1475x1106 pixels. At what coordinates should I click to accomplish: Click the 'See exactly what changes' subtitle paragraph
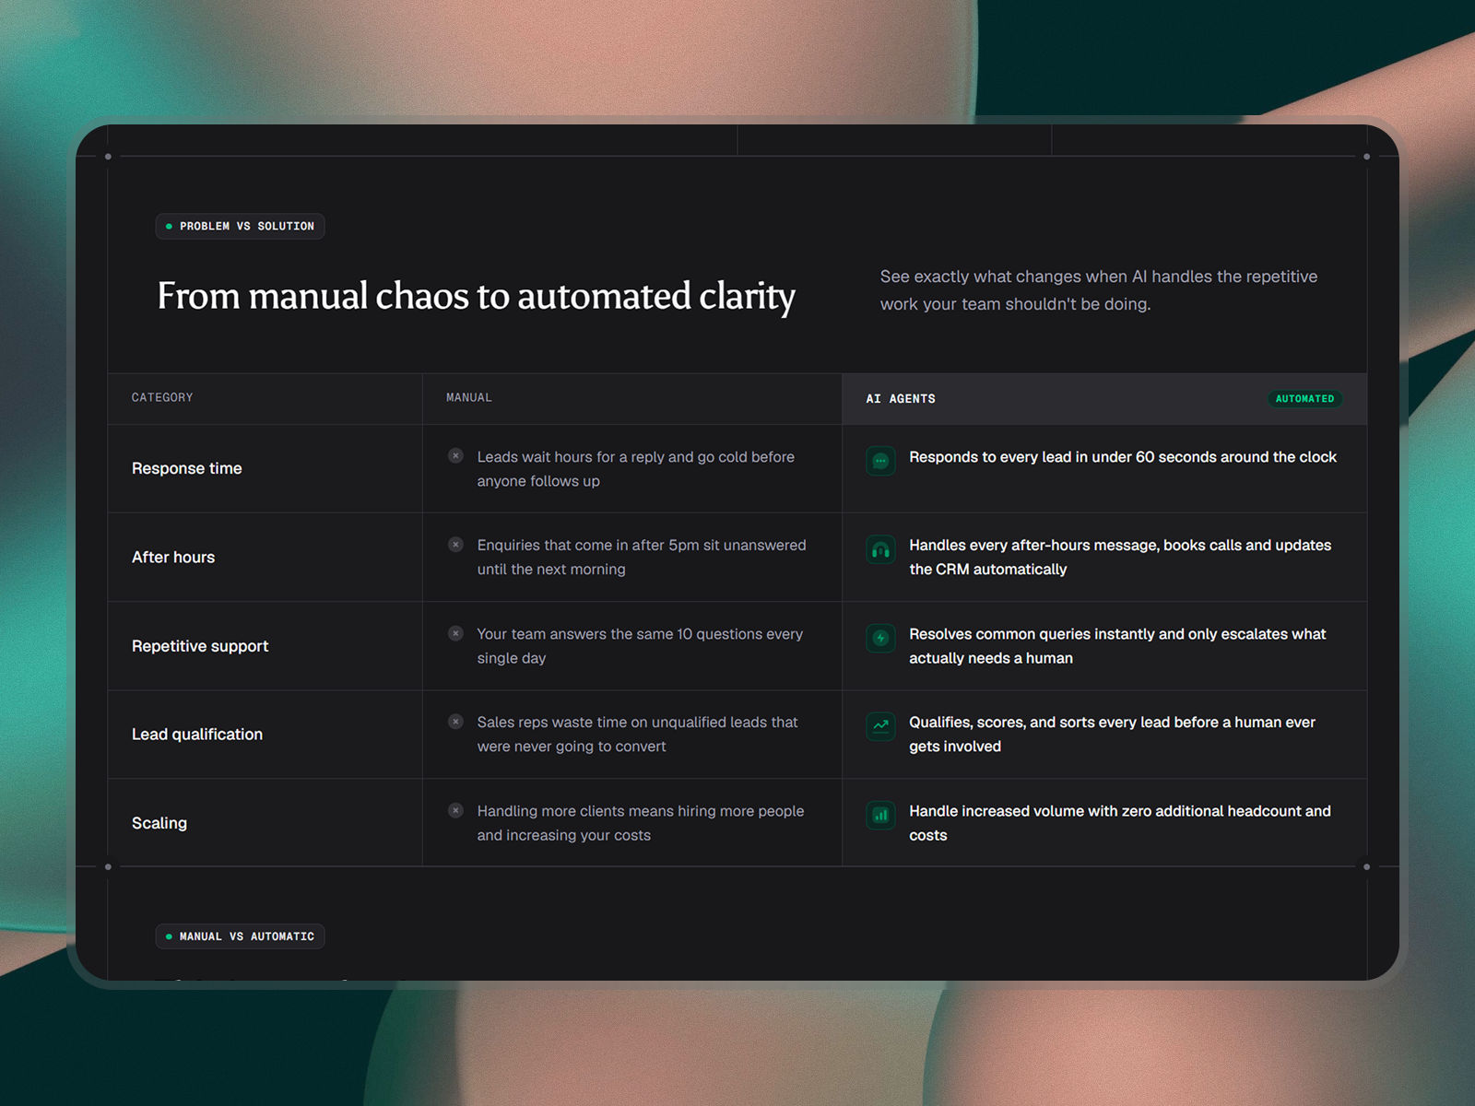1099,290
